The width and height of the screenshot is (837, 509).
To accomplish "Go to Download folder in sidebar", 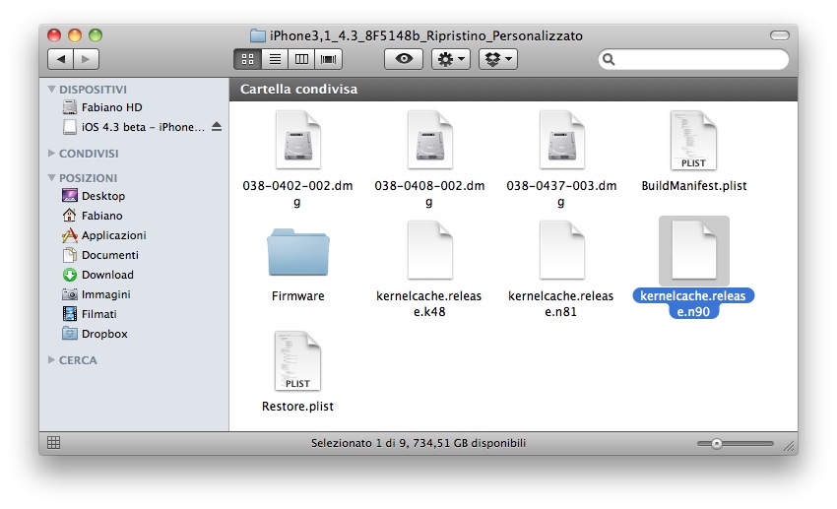I will [107, 275].
